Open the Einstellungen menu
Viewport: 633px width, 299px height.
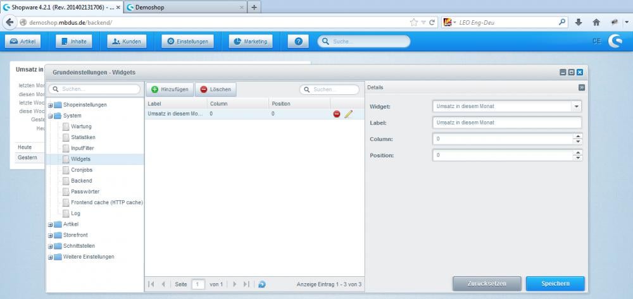(x=188, y=41)
